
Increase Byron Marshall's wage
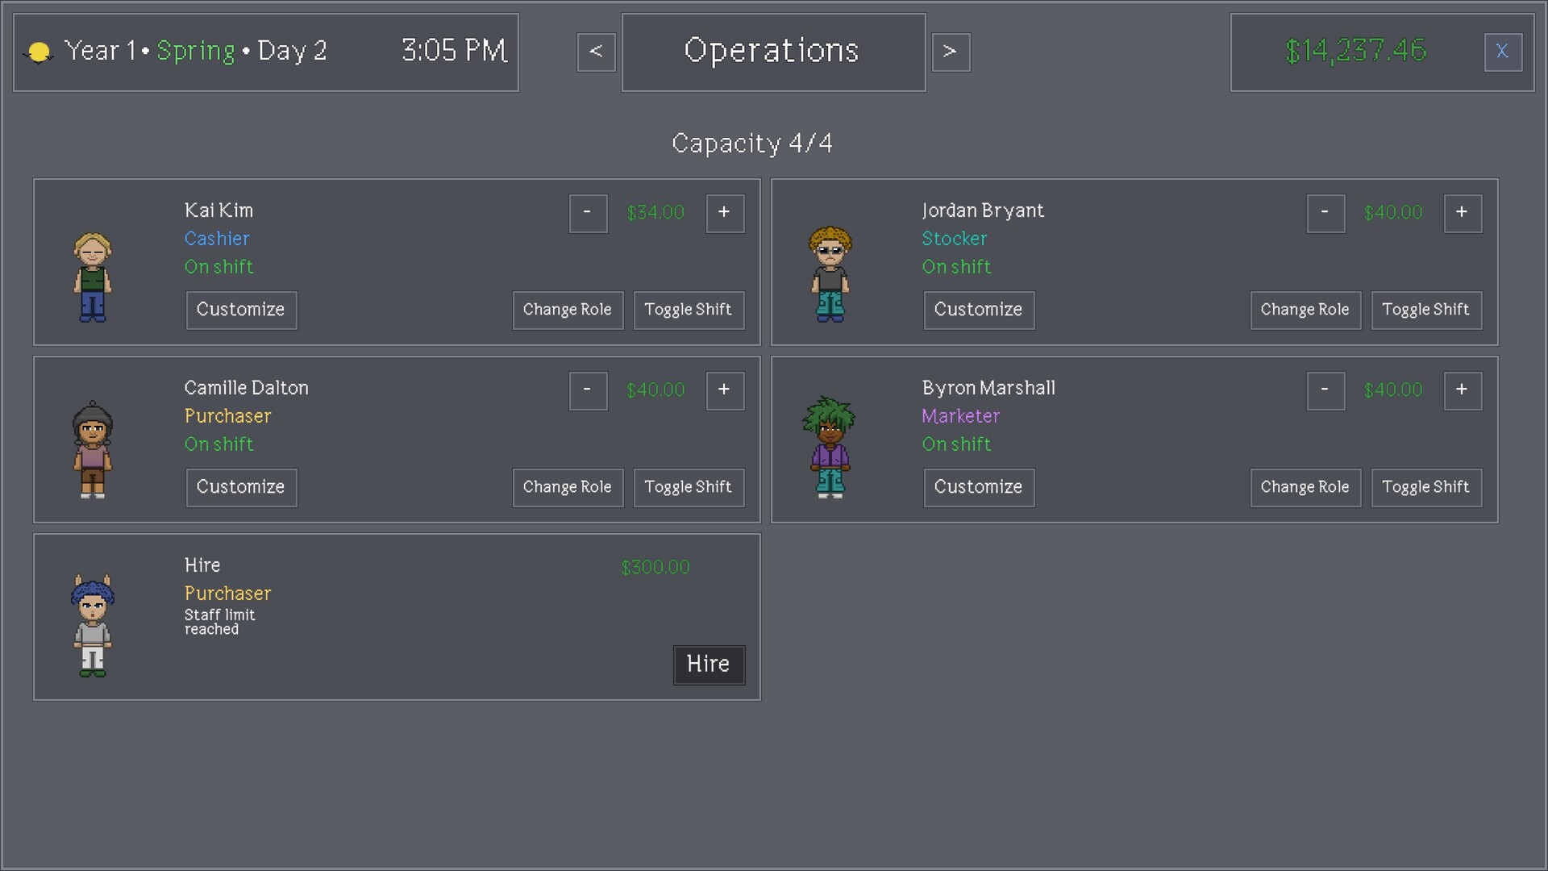pyautogui.click(x=1463, y=390)
